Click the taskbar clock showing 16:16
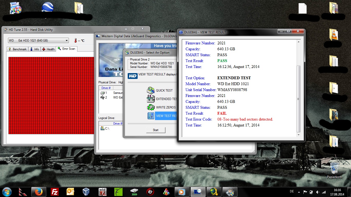This screenshot has height=197, width=351. [x=337, y=192]
